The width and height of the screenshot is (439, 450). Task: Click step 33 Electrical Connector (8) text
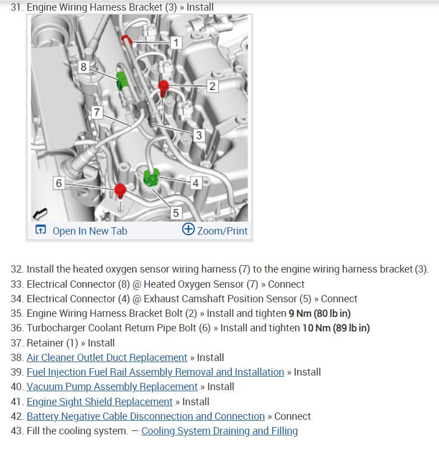pyautogui.click(x=165, y=284)
